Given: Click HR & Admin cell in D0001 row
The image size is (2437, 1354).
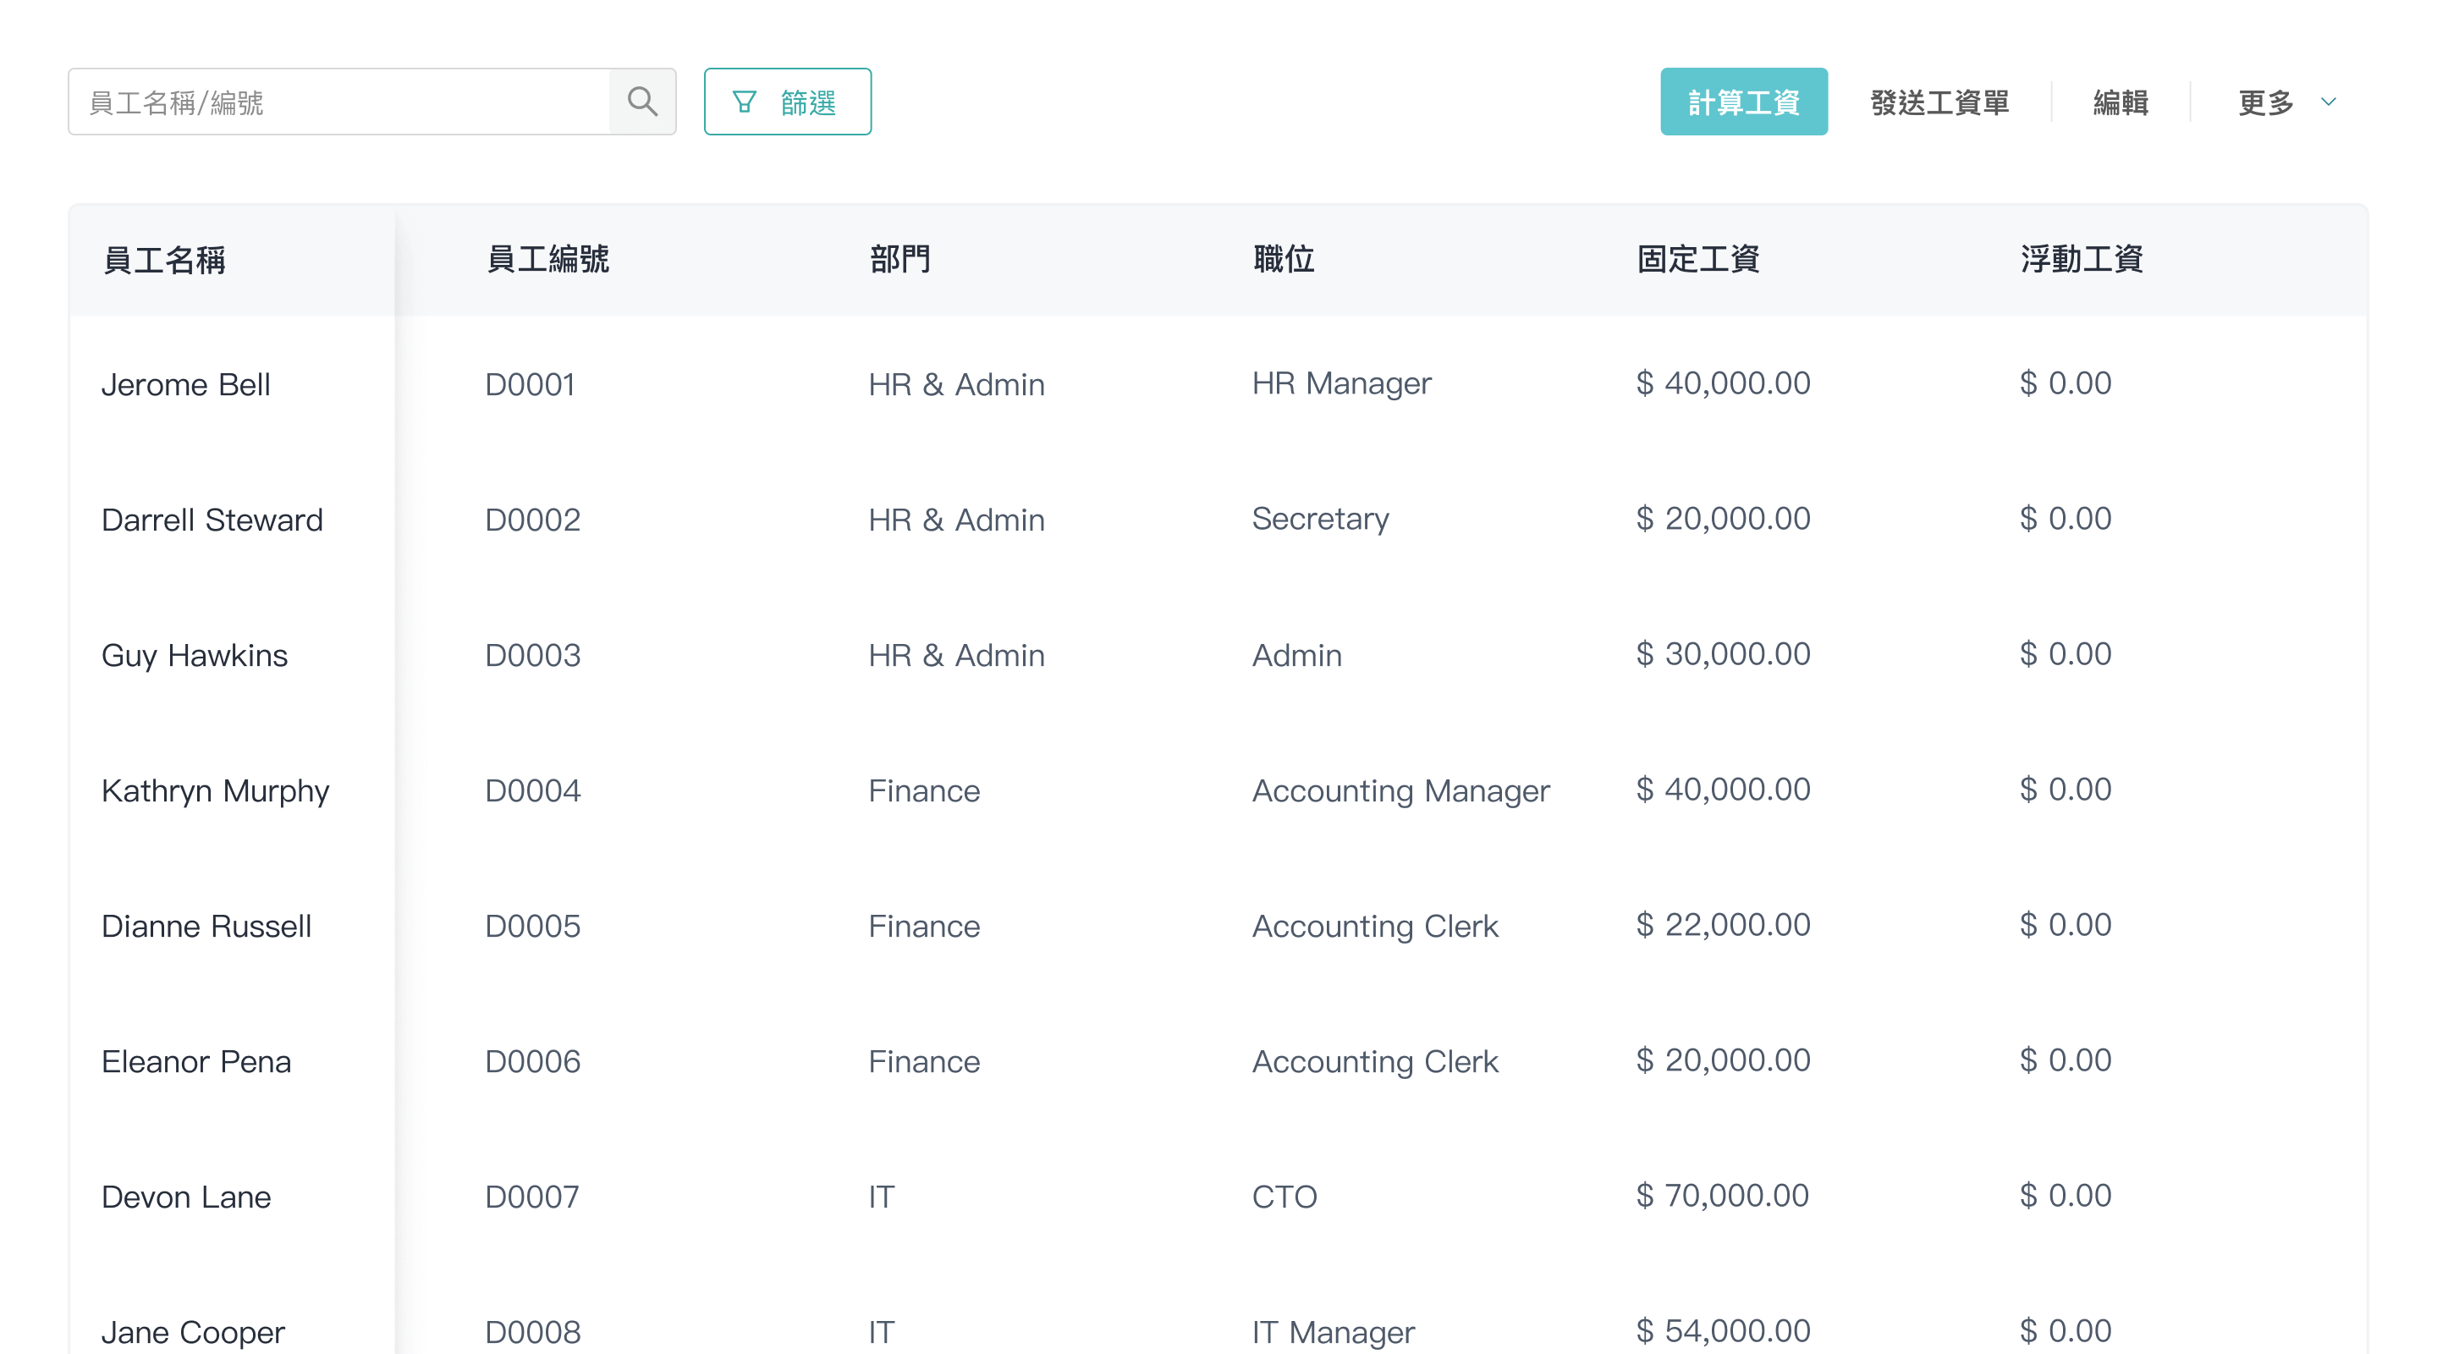Looking at the screenshot, I should (955, 384).
